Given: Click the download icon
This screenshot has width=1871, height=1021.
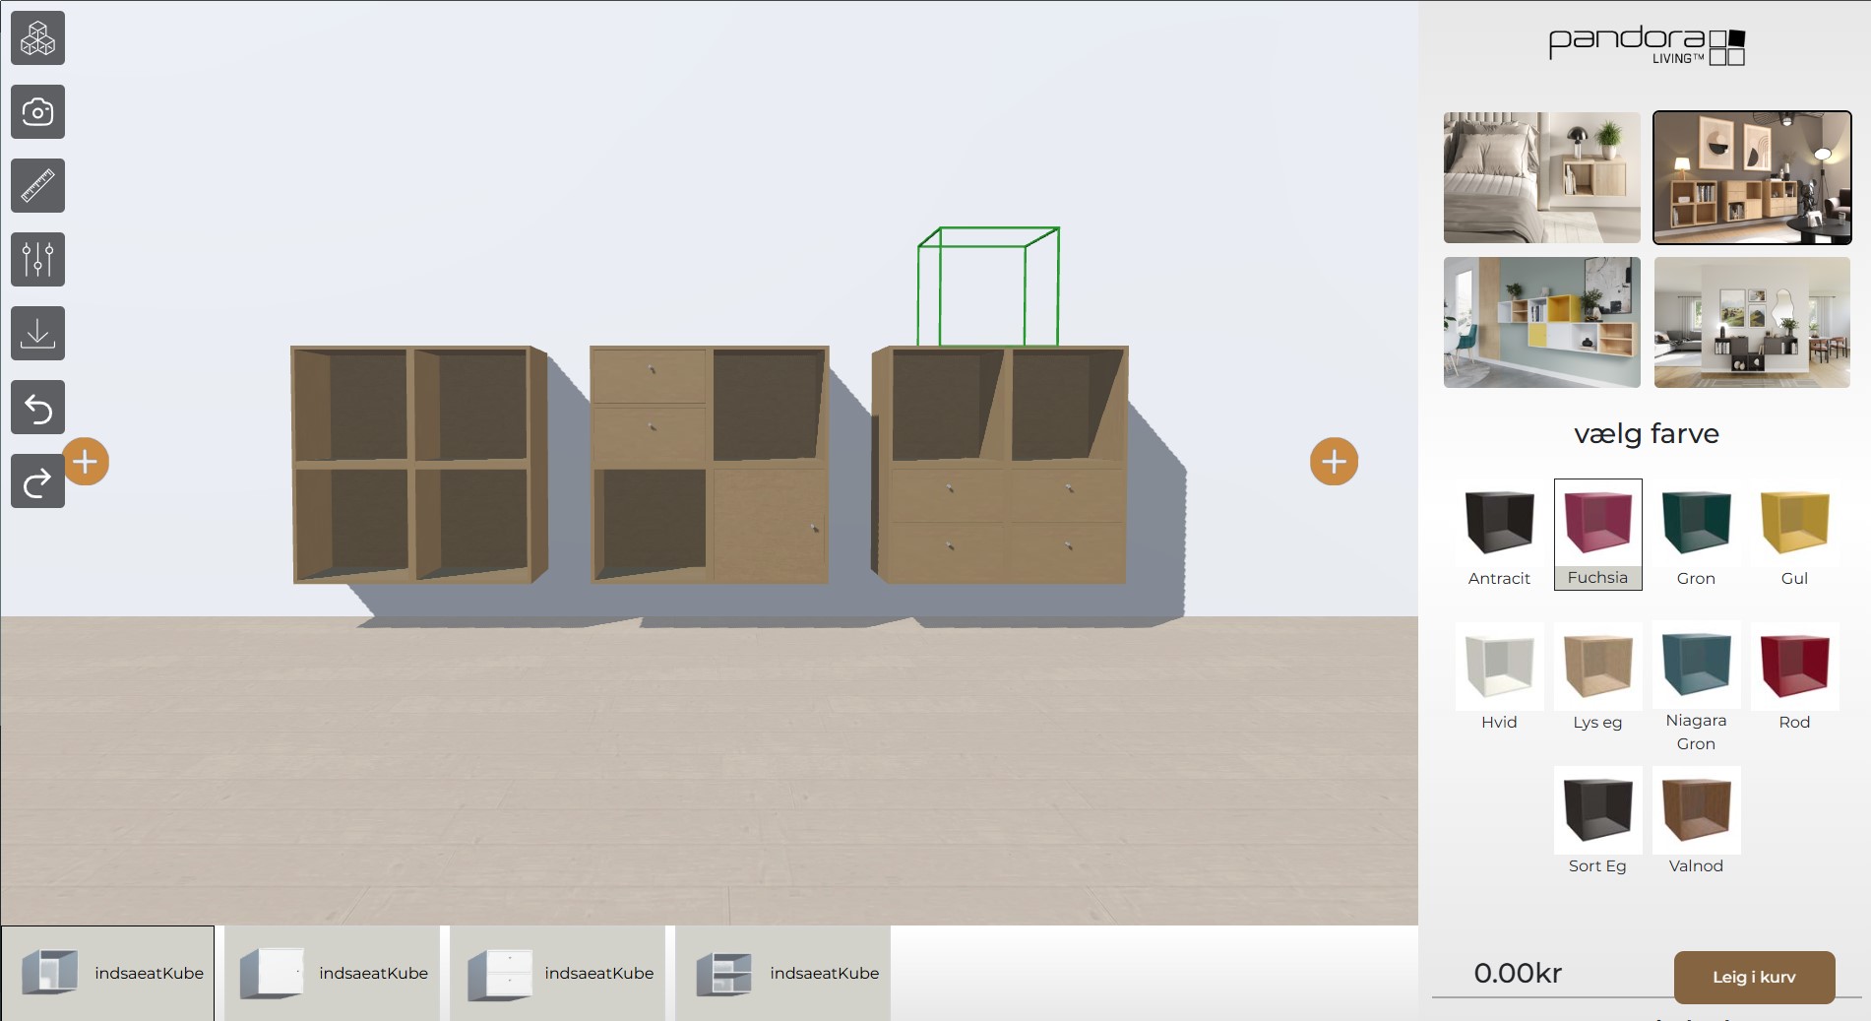Looking at the screenshot, I should [37, 333].
